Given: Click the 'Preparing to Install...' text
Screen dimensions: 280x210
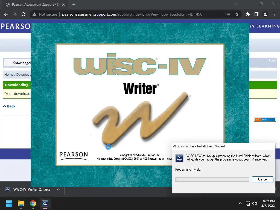Looking at the screenshot, I should (x=188, y=170).
